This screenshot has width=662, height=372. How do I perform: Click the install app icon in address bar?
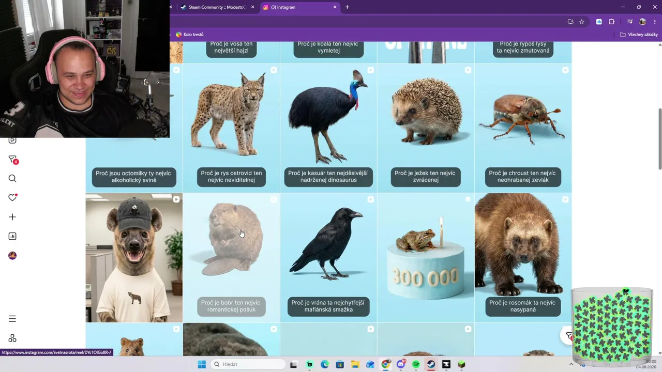(x=570, y=22)
